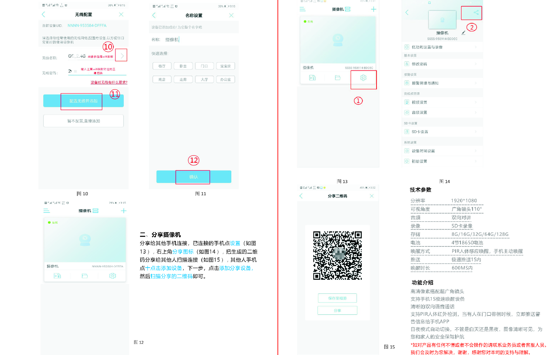Click camera thumbnail atop Figure 14 settings

click(442, 20)
